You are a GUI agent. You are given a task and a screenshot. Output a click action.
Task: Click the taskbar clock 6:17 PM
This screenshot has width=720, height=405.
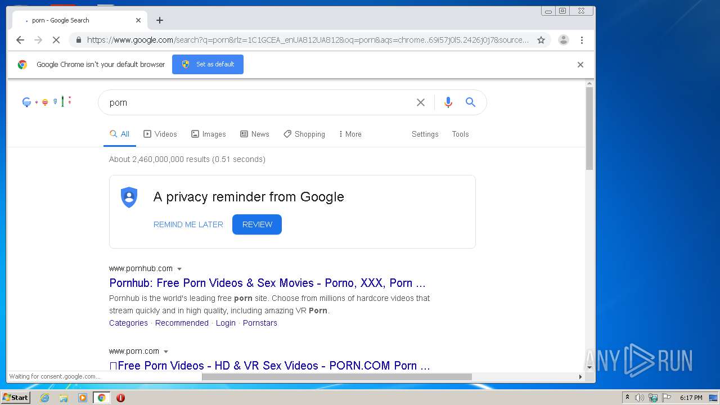pyautogui.click(x=691, y=398)
